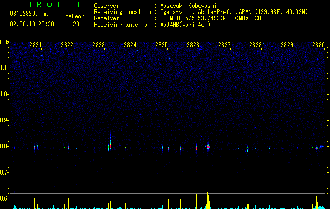The image size is (330, 209).
Task: Click the Receiver field label
Action: (x=107, y=18)
